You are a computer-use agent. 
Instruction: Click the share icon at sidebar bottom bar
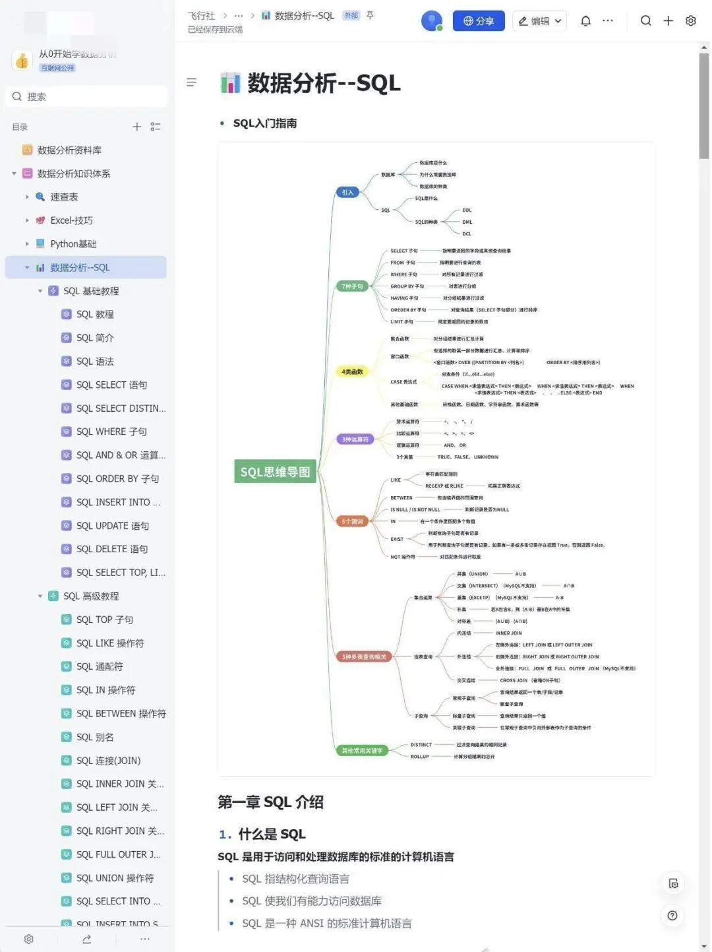pos(86,938)
